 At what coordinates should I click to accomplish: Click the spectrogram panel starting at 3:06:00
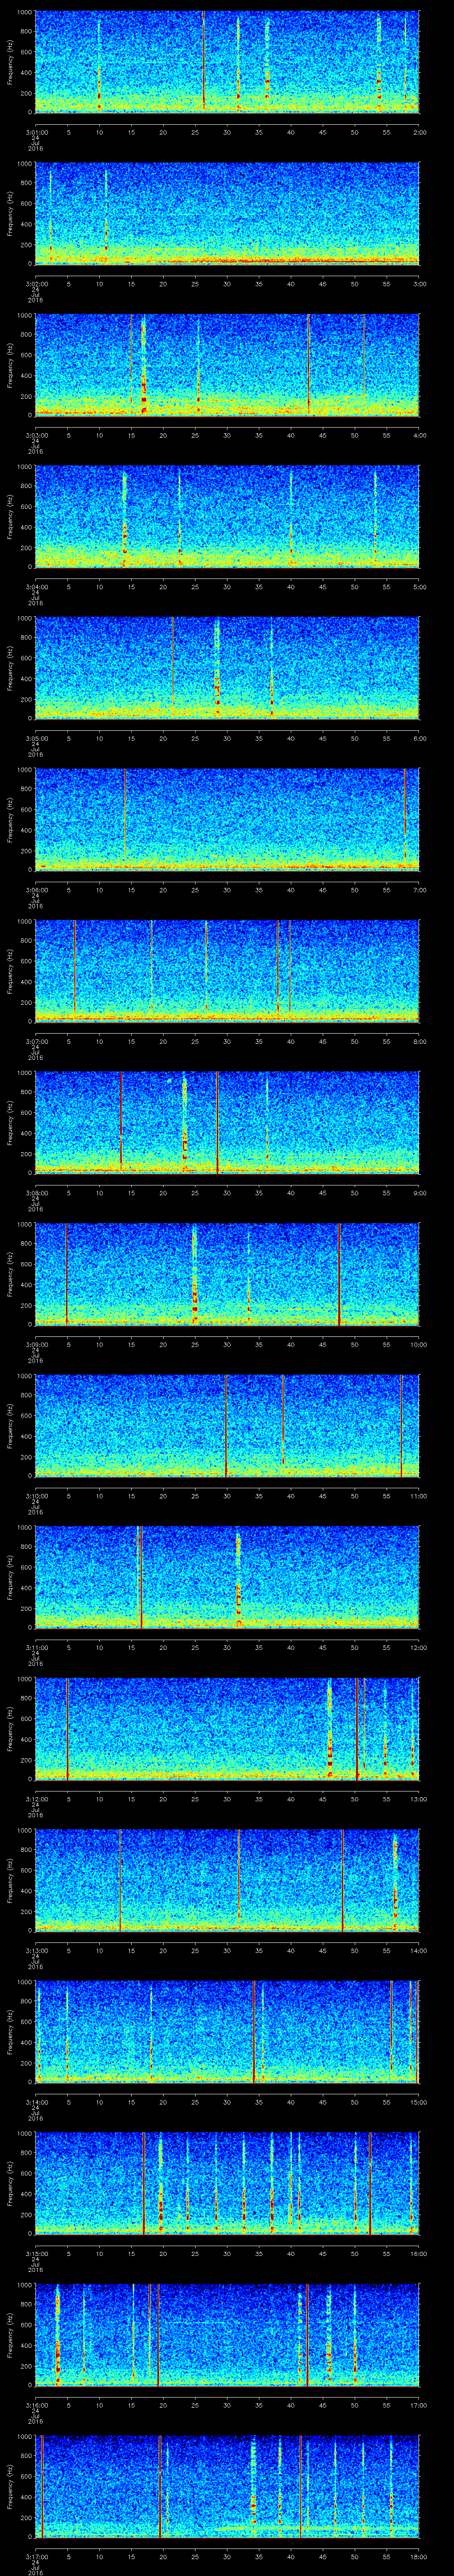coord(227,819)
